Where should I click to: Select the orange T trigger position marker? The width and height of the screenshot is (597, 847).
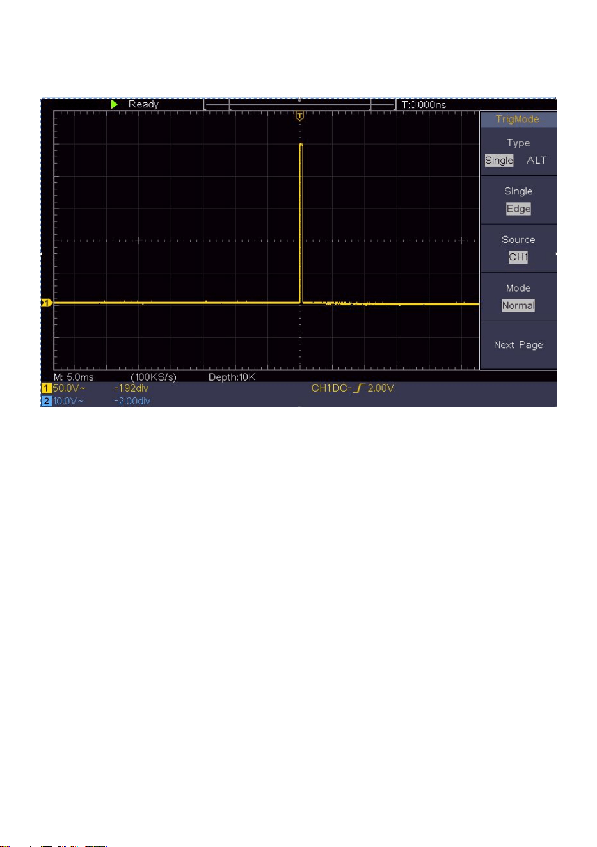click(299, 116)
